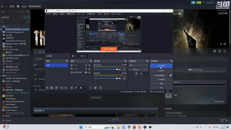Click the 开始录制 start recording button
231x130 pixels.
click(161, 71)
